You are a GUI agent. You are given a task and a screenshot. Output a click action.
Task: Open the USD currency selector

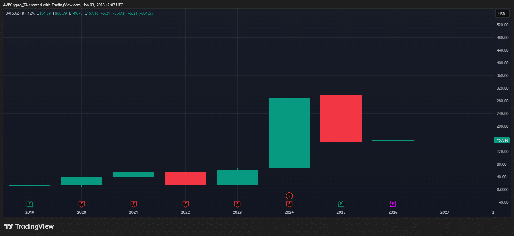pyautogui.click(x=502, y=14)
